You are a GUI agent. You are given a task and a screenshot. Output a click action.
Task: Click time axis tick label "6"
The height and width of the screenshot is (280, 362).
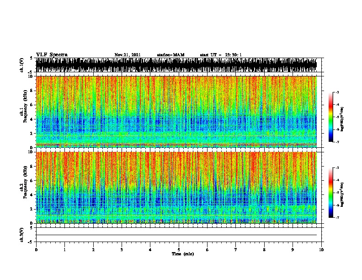208,249
